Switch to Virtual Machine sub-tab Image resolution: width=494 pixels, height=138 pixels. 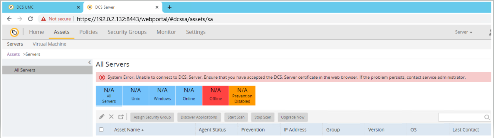point(49,44)
